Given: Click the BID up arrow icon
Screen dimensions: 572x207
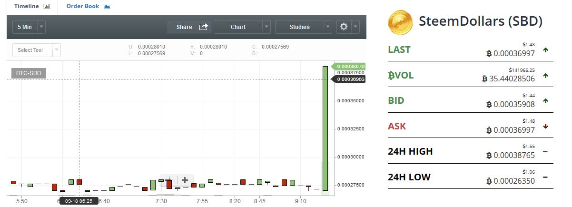Looking at the screenshot, I should coord(545,101).
